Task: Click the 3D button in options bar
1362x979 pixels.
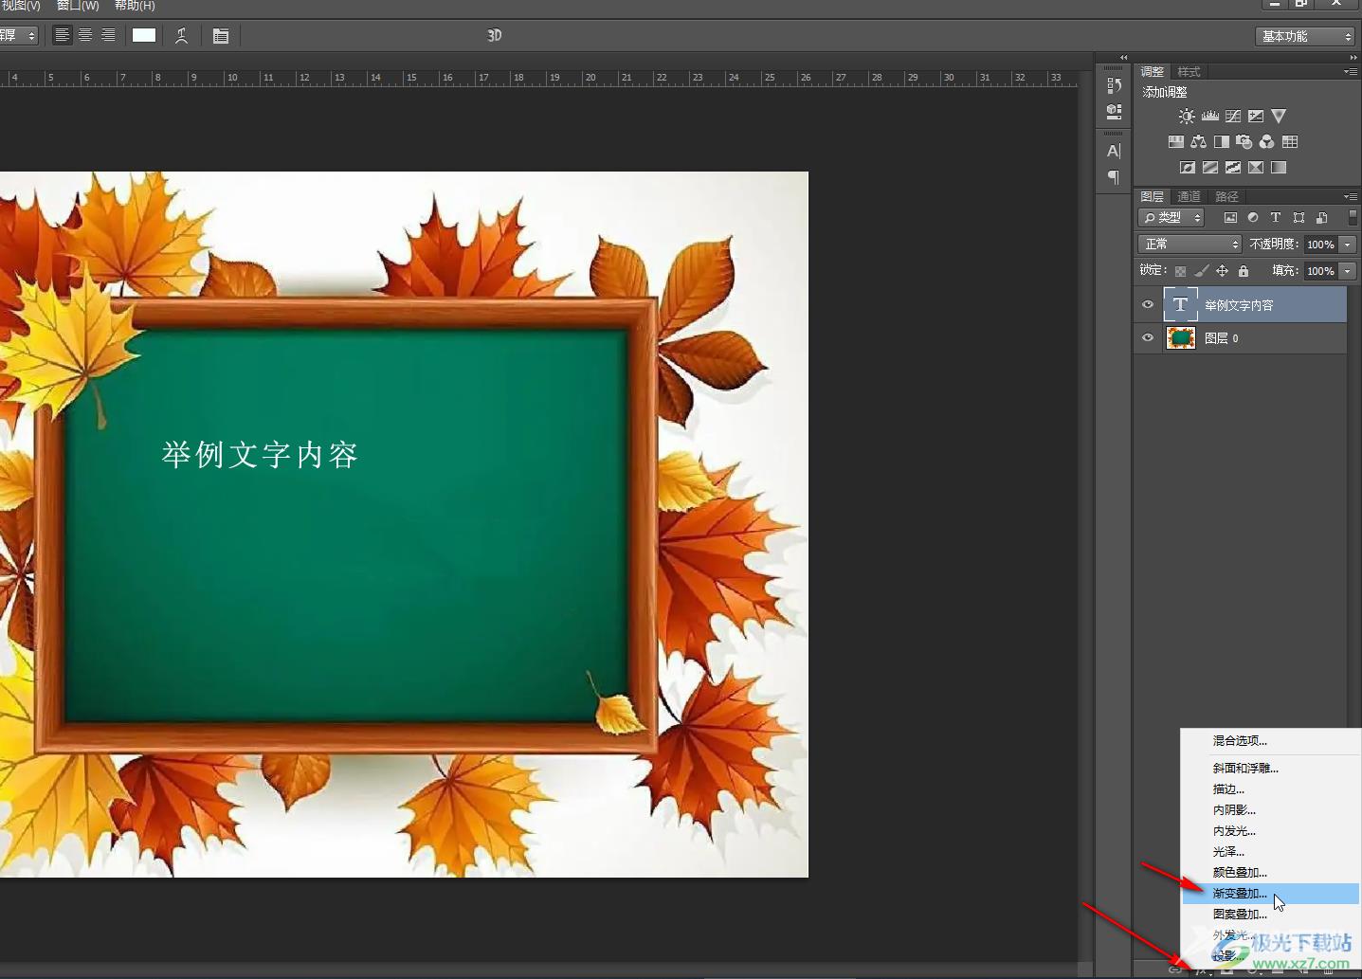Action: click(x=494, y=35)
